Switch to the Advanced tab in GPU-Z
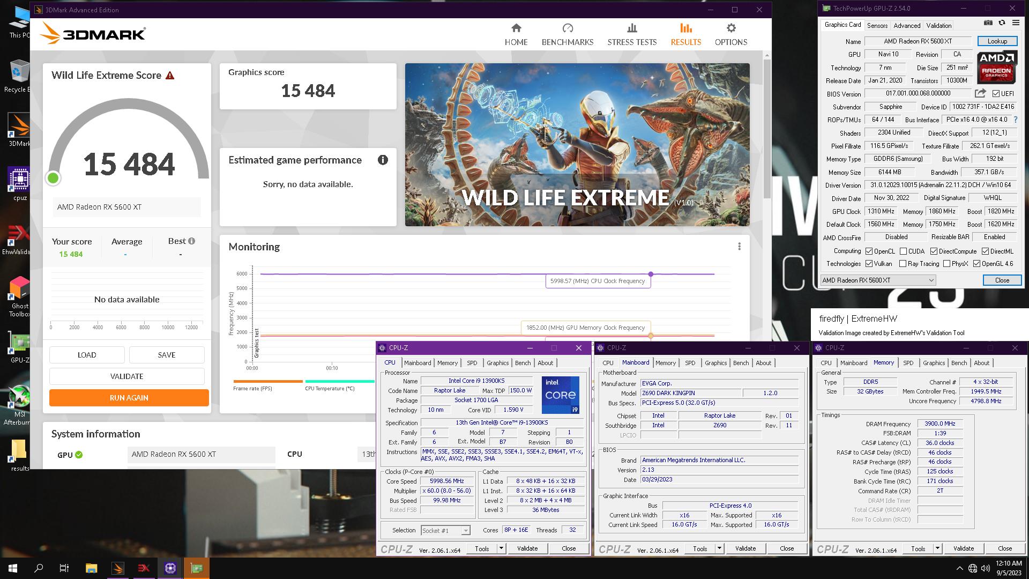This screenshot has height=579, width=1029. pos(907,25)
